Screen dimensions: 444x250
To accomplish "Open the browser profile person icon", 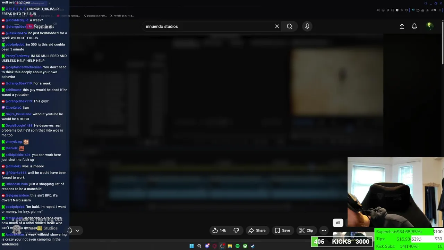I will coord(422,10).
